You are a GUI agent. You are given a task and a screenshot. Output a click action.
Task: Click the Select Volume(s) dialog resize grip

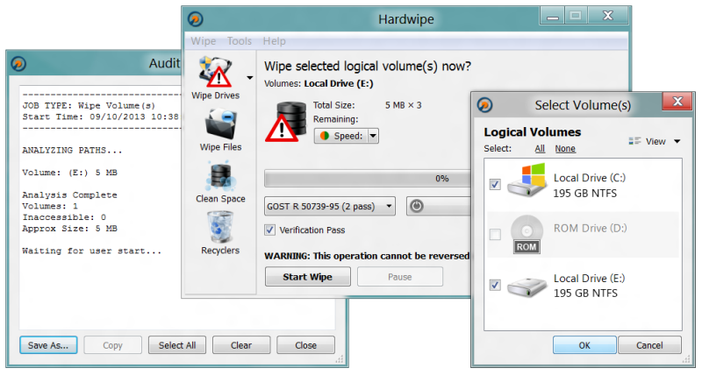pyautogui.click(x=686, y=359)
